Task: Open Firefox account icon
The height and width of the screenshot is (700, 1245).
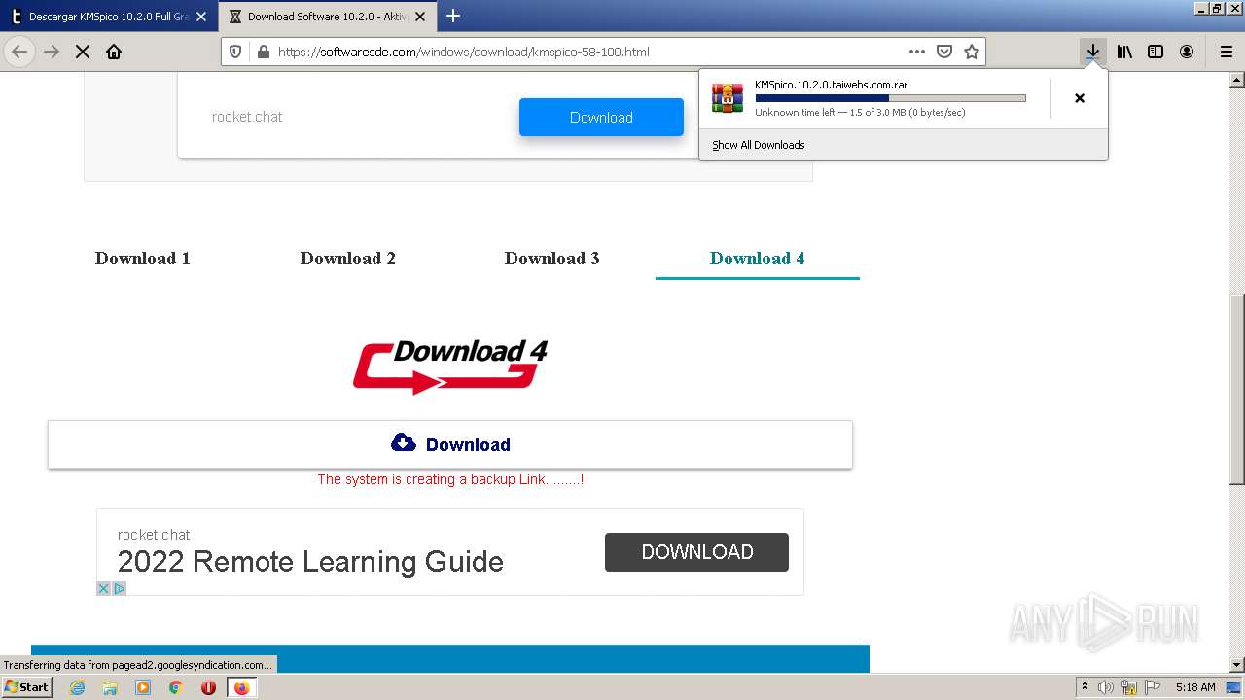Action: (x=1187, y=52)
